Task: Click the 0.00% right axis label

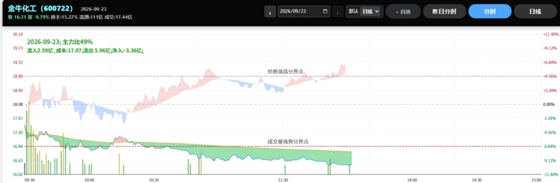Action: point(549,104)
